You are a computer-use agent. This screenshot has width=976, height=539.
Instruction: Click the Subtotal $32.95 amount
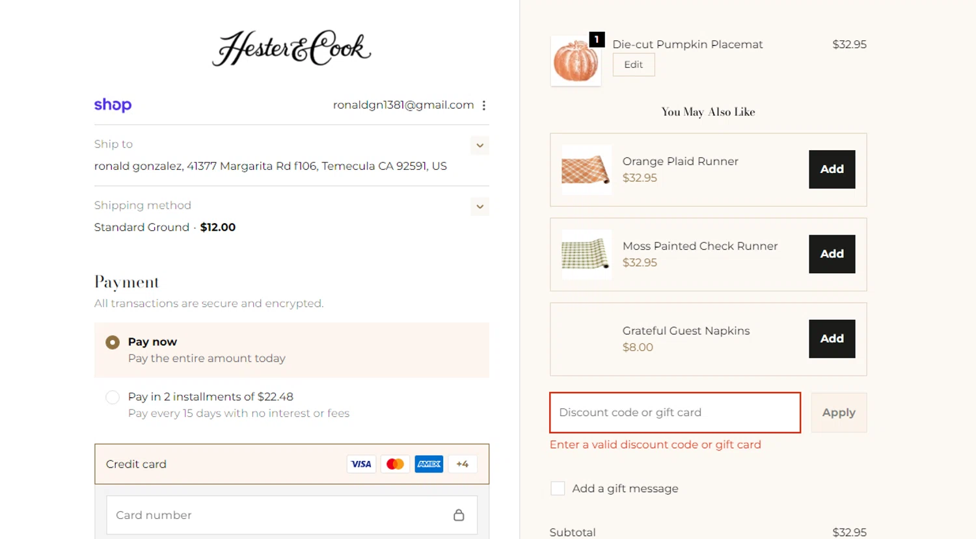tap(849, 532)
